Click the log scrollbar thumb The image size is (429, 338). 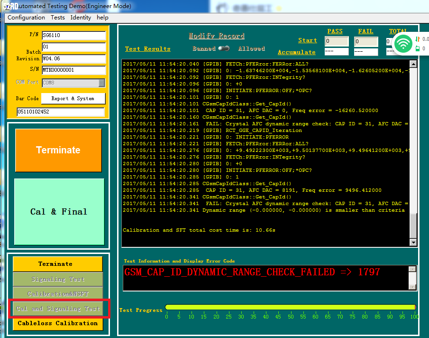(x=413, y=226)
